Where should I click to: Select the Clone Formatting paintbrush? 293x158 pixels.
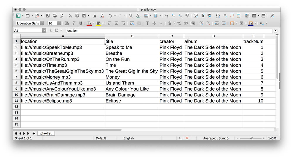95,16
